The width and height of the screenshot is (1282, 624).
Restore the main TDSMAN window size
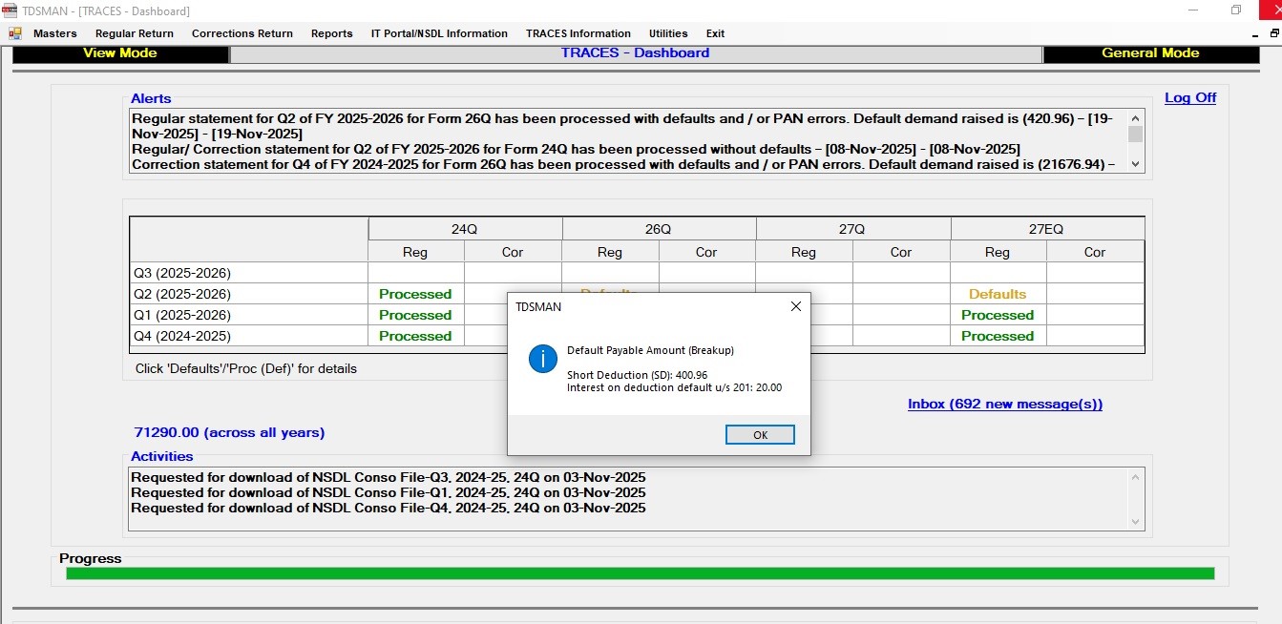click(1236, 10)
